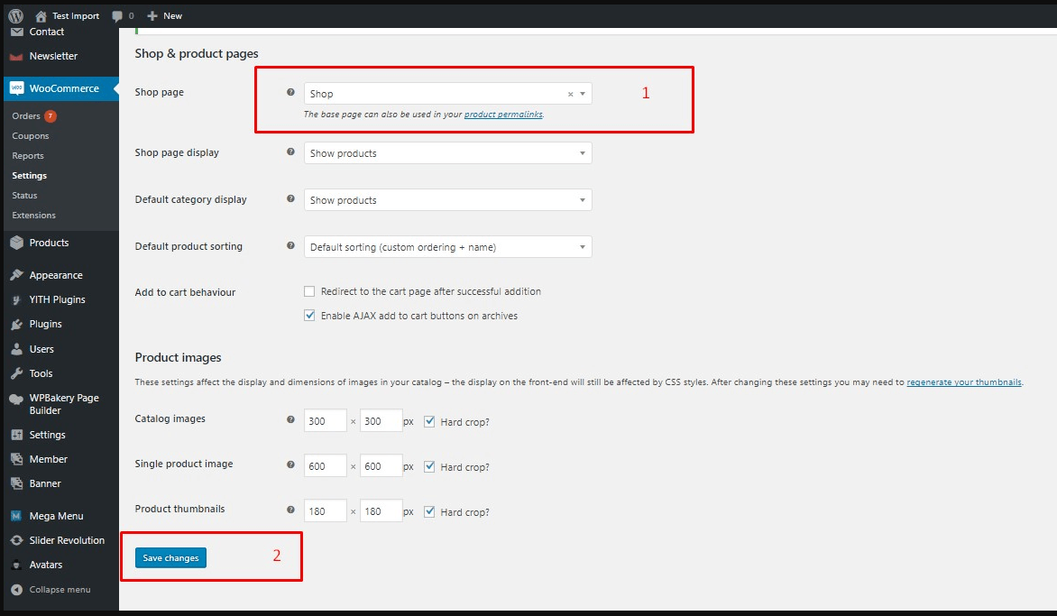Open the bold WooCommerce Settings submenu item
1057x616 pixels.
coord(29,176)
